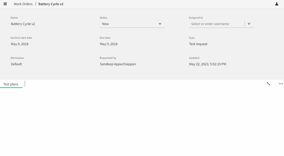The width and height of the screenshot is (284, 156).
Task: Click the Assigned to dropdown chevron
Action: pos(249,23)
